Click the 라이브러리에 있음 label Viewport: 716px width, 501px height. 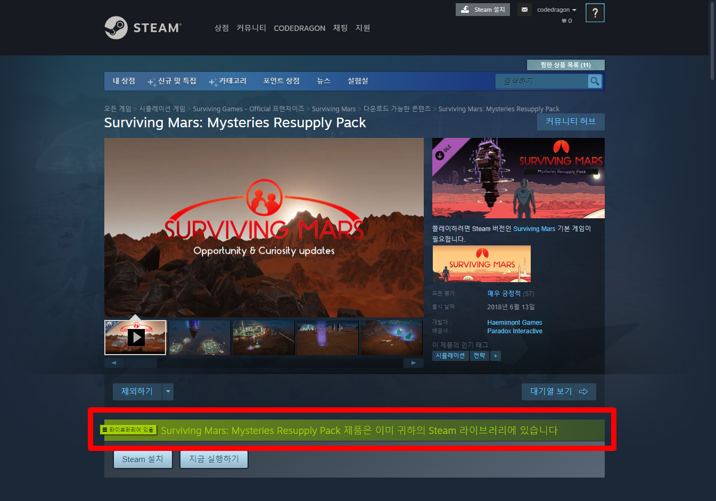coord(128,430)
